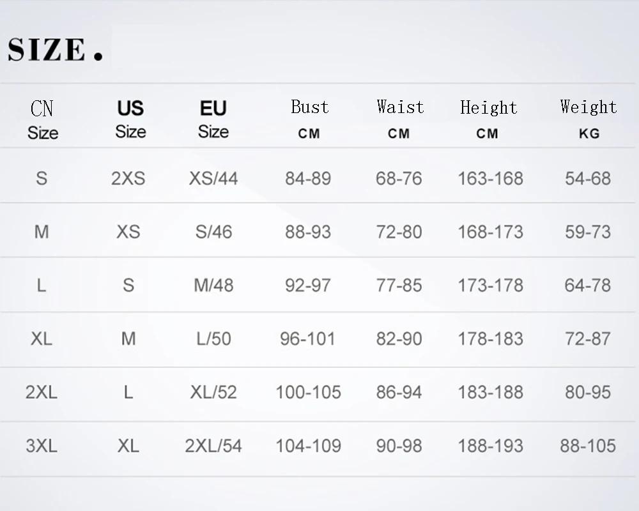
Task: Select the weight value 54-68
Action: 588,178
